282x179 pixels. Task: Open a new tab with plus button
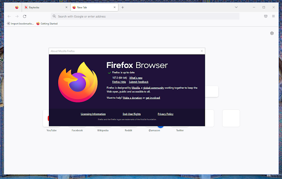tap(122, 7)
